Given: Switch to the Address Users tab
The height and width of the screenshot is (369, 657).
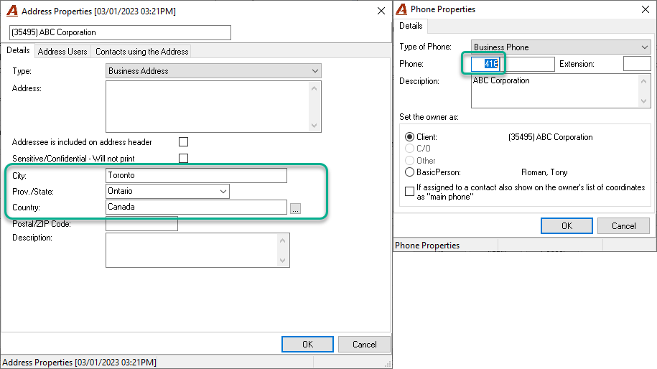Looking at the screenshot, I should tap(62, 52).
